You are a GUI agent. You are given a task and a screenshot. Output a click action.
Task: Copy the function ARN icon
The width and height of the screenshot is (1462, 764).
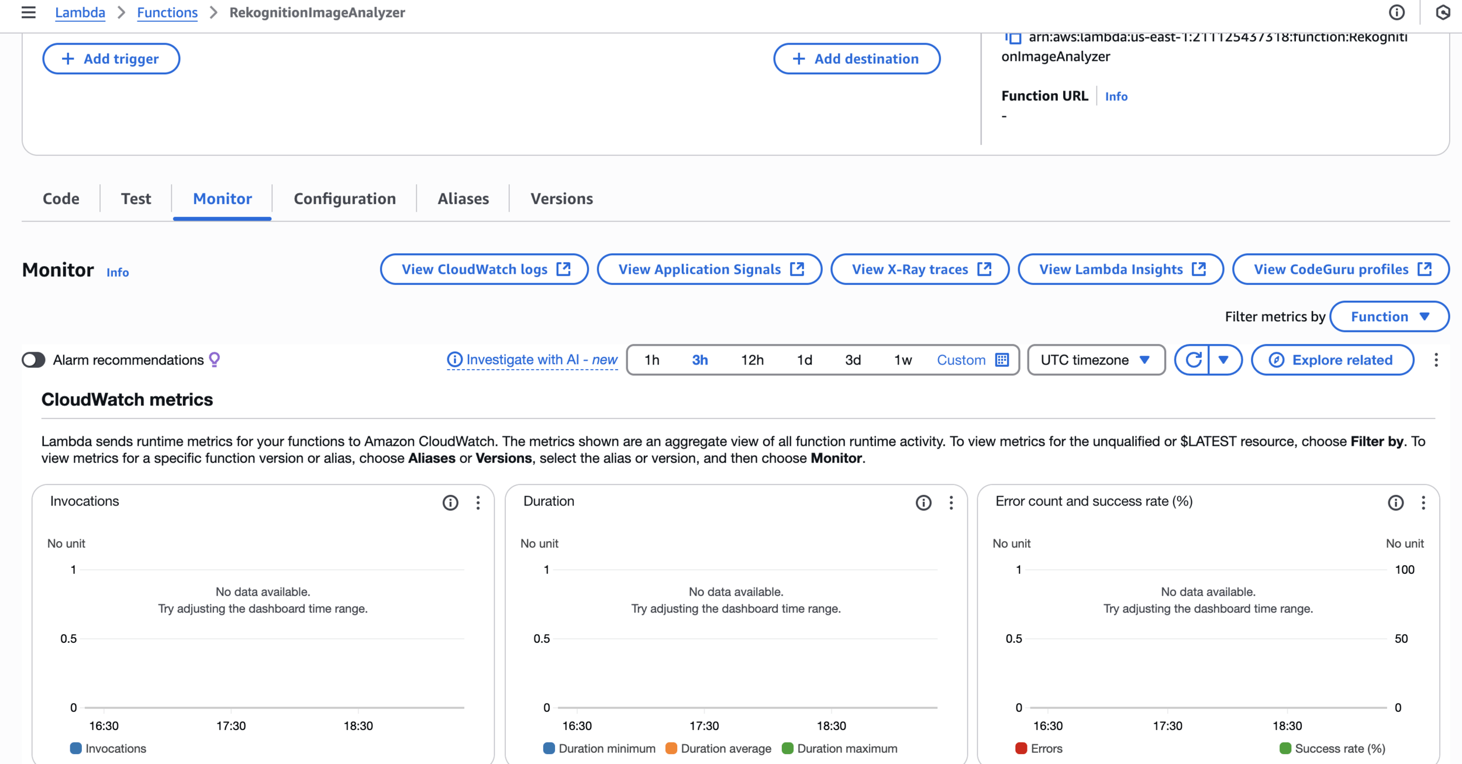pyautogui.click(x=1013, y=37)
